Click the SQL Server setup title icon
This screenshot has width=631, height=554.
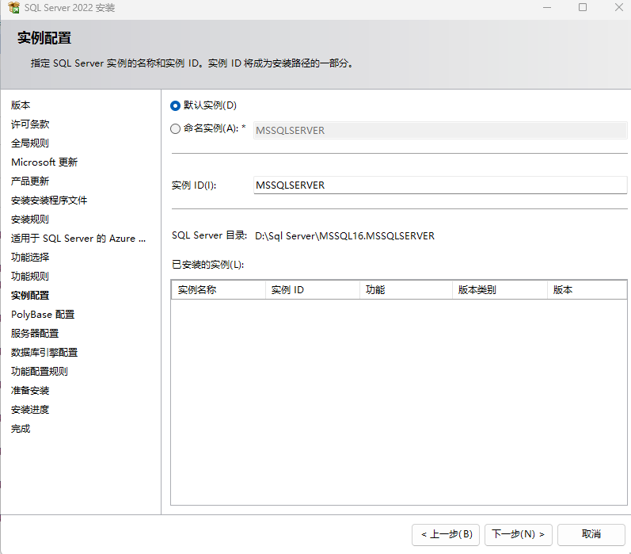pyautogui.click(x=13, y=8)
